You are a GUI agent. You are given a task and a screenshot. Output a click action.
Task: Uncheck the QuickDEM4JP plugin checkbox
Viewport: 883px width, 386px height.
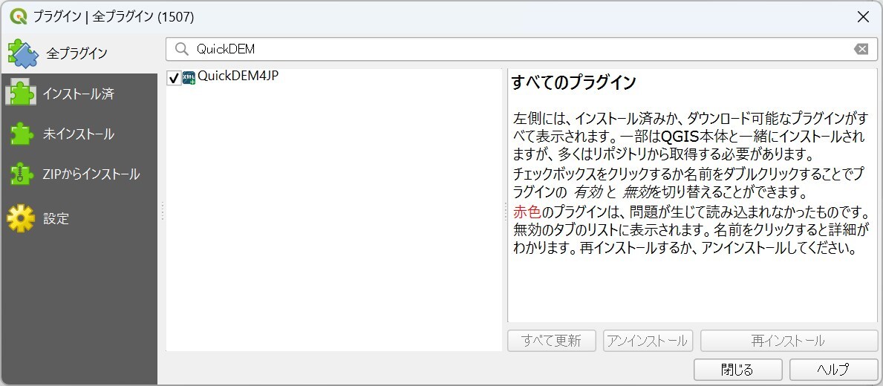click(x=174, y=78)
